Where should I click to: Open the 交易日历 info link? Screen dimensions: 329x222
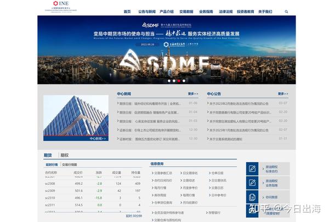216,188
